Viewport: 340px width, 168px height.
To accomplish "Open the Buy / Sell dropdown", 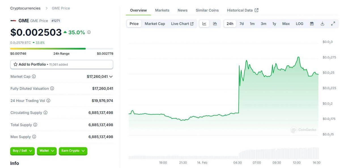I will 22,151.
